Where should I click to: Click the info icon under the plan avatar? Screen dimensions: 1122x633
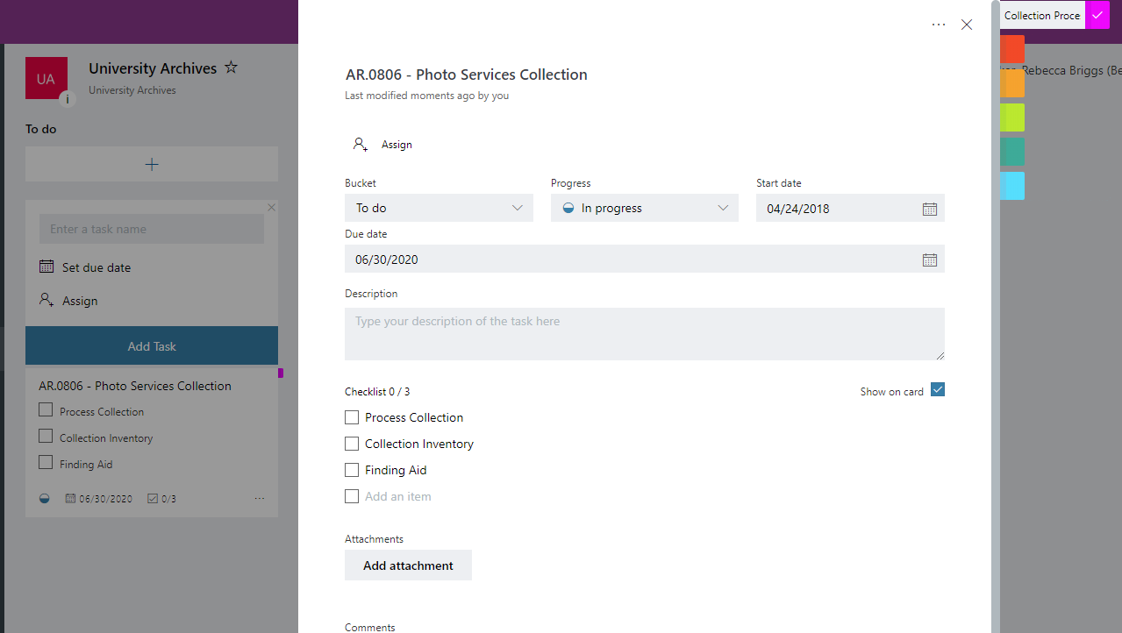coord(68,98)
